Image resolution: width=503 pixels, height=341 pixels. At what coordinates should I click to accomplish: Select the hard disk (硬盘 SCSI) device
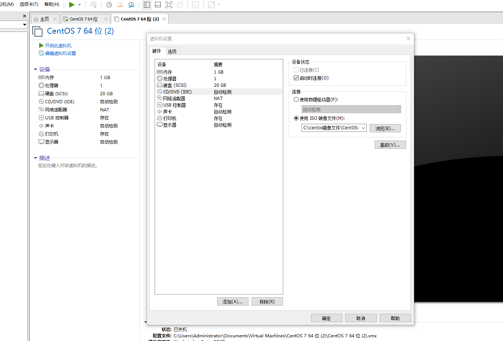pyautogui.click(x=175, y=85)
